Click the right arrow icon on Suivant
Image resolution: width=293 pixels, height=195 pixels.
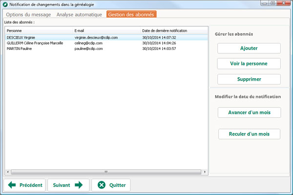[x=79, y=185]
